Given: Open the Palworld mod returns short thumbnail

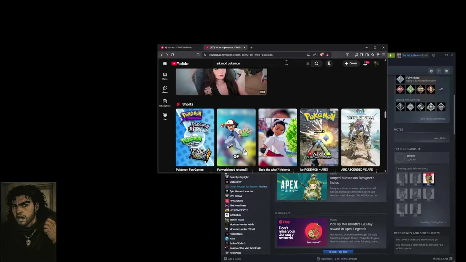Looking at the screenshot, I should (236, 138).
